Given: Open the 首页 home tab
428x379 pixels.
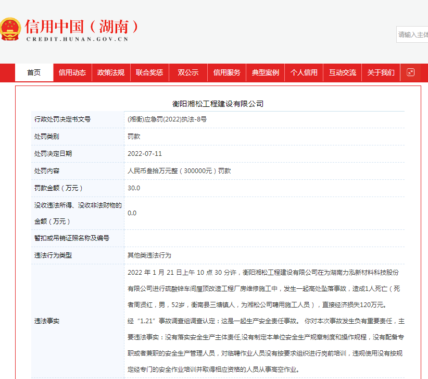Looking at the screenshot, I should [x=34, y=73].
